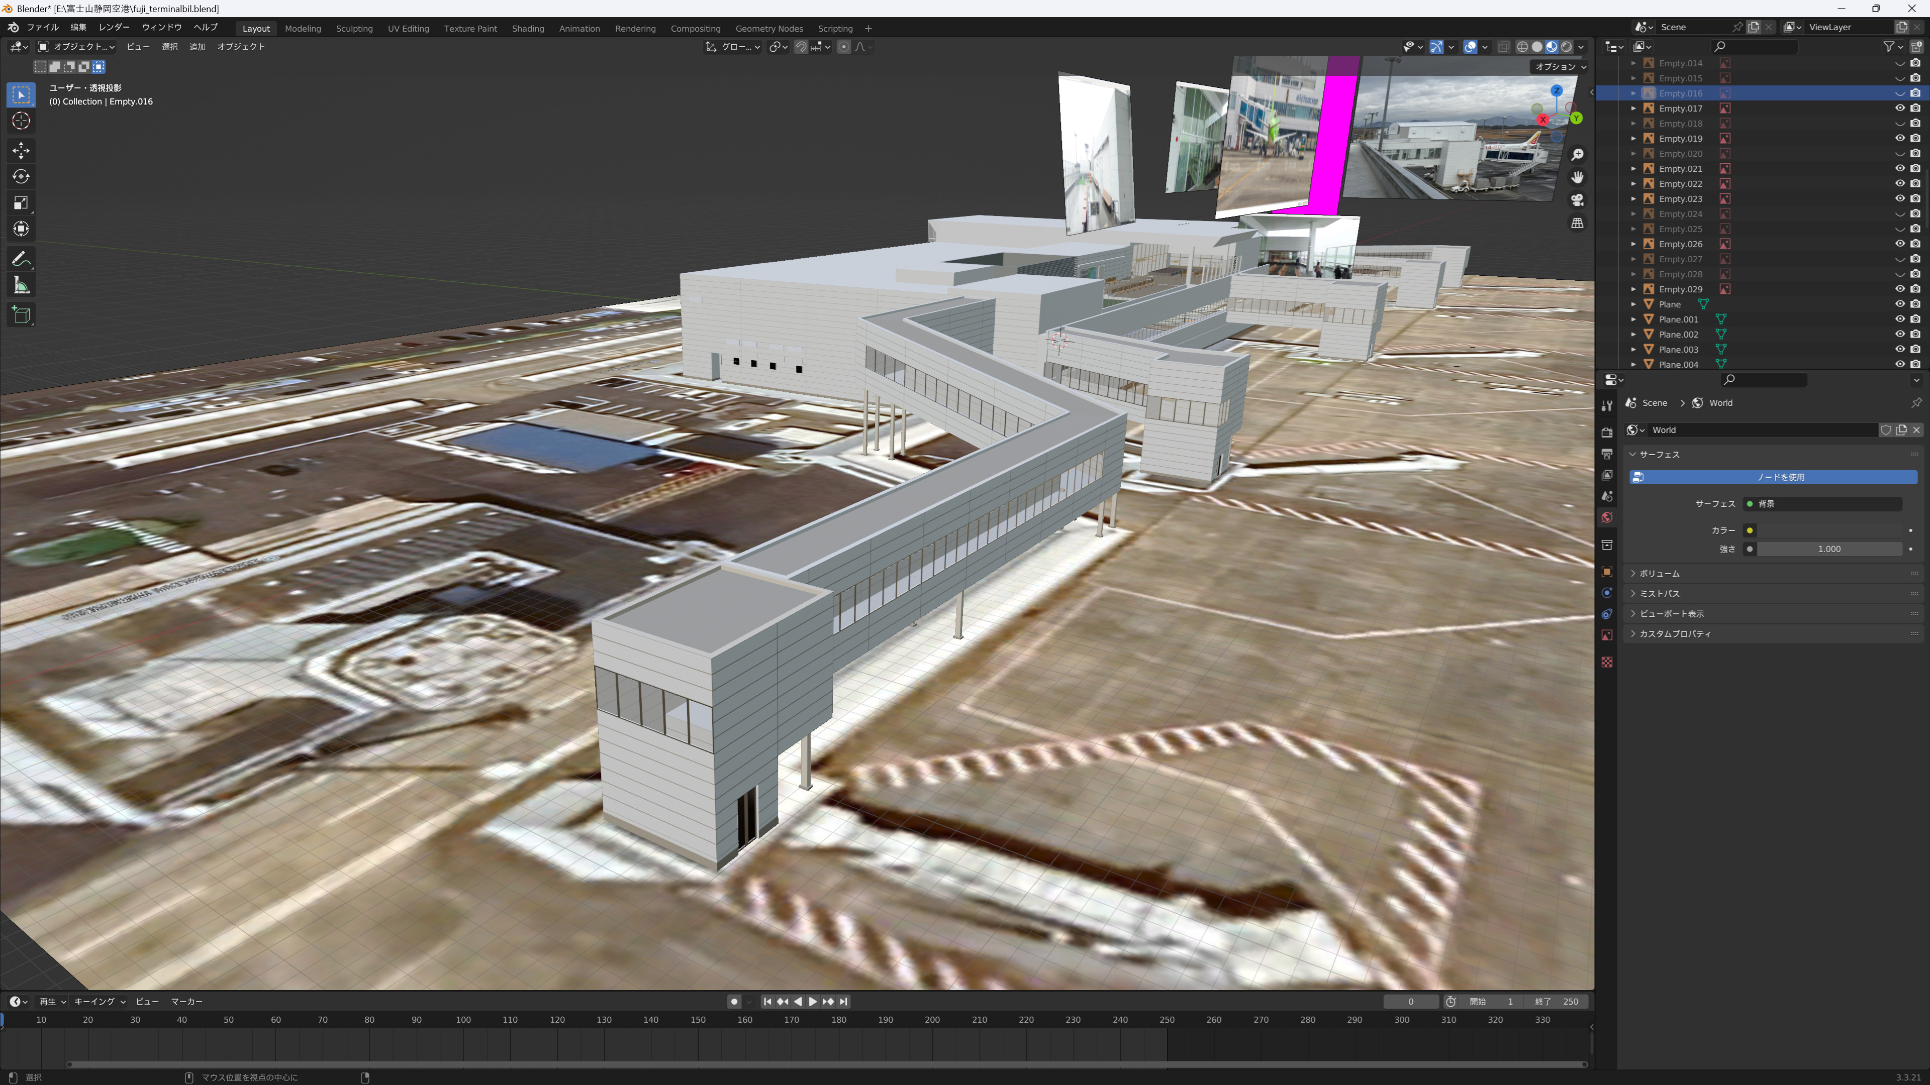Show Empty.016 in viewport via eye icon

(1899, 93)
